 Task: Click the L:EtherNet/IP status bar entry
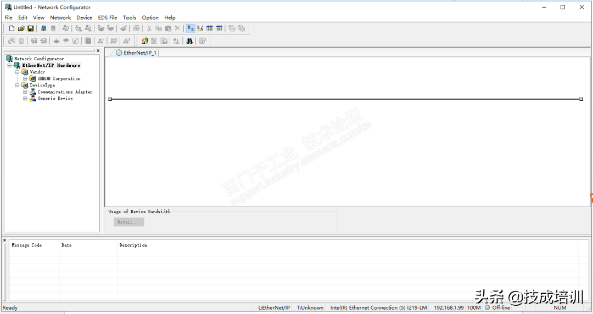pos(274,307)
